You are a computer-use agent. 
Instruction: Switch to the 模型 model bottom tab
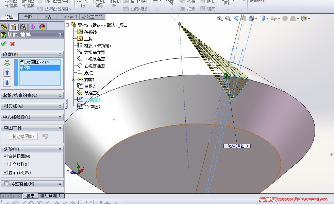pos(30,196)
